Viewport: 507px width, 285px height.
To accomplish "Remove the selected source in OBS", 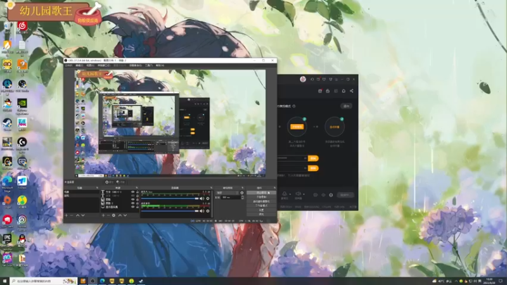I will 108,215.
